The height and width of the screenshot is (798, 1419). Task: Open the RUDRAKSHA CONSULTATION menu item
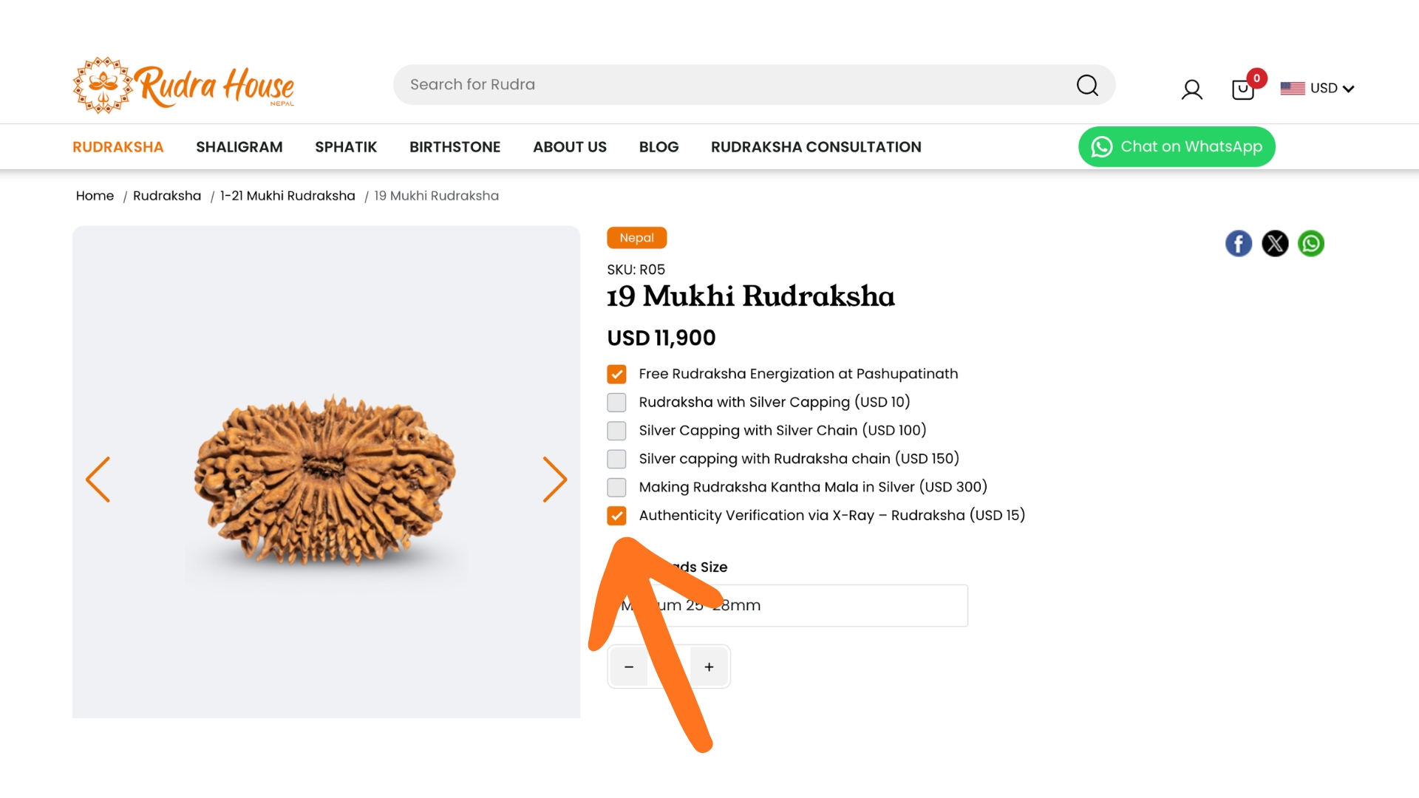pos(816,147)
